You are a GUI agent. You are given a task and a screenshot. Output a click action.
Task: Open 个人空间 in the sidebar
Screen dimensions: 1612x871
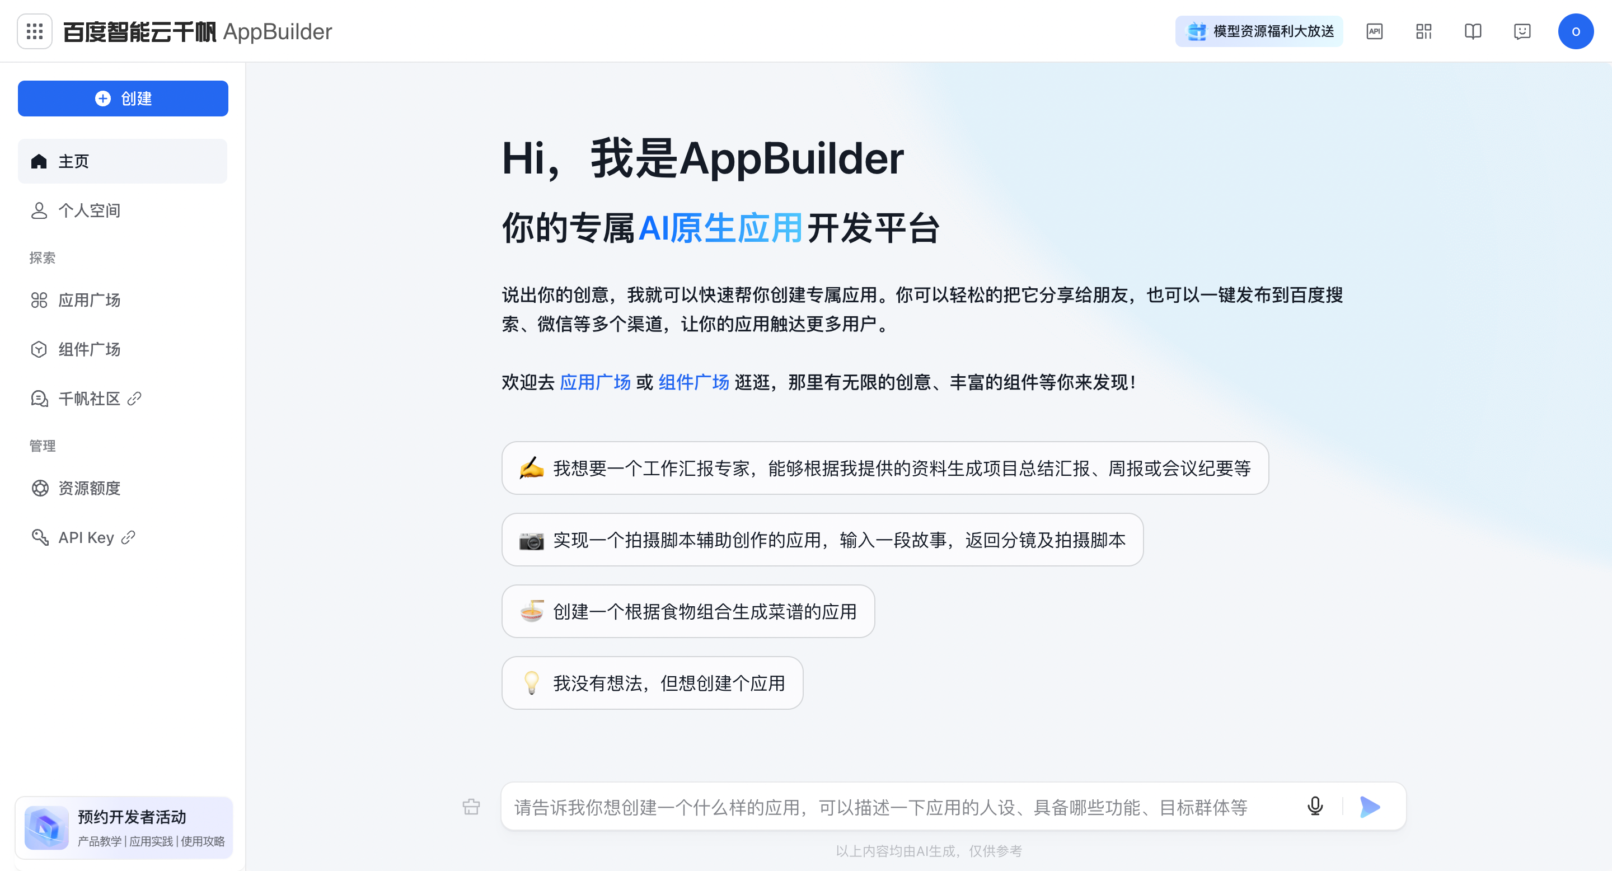tap(123, 211)
